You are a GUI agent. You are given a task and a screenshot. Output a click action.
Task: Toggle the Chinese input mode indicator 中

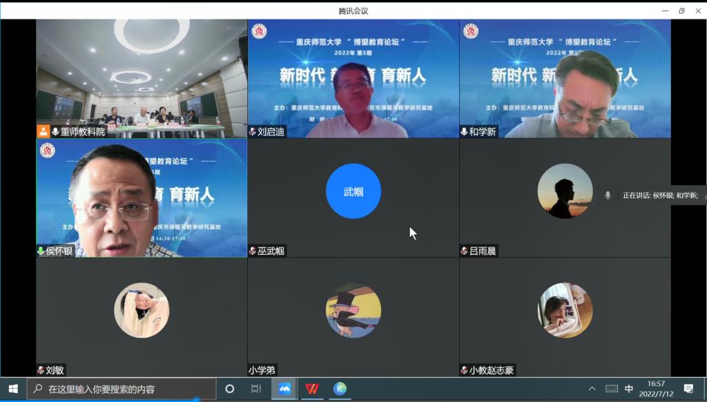coord(629,389)
